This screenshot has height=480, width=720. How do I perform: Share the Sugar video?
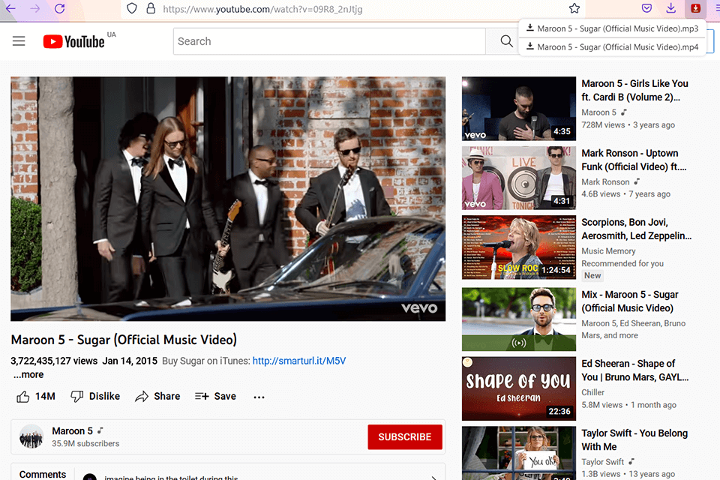[157, 396]
